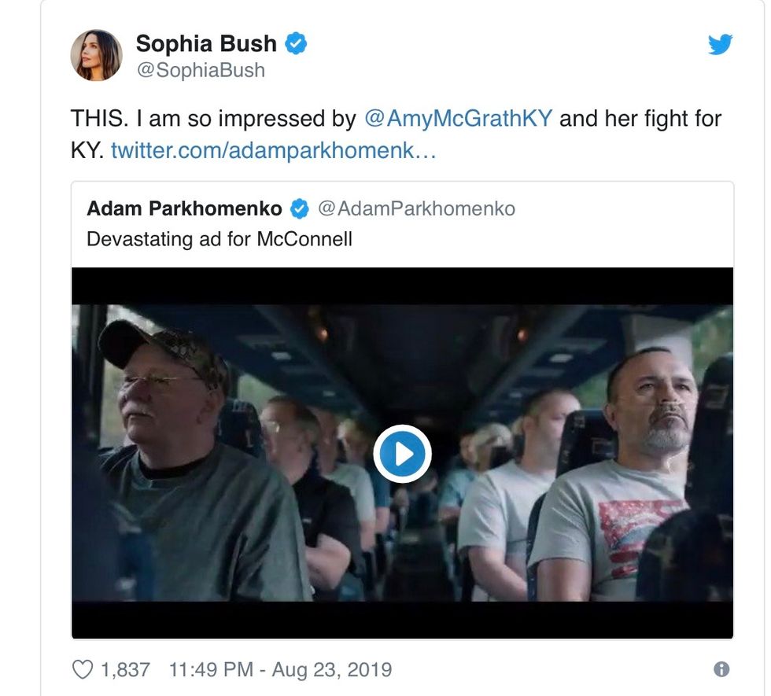Click the "THIS. I am so impressed by" text
Screen dimensions: 771x696
click(x=213, y=119)
